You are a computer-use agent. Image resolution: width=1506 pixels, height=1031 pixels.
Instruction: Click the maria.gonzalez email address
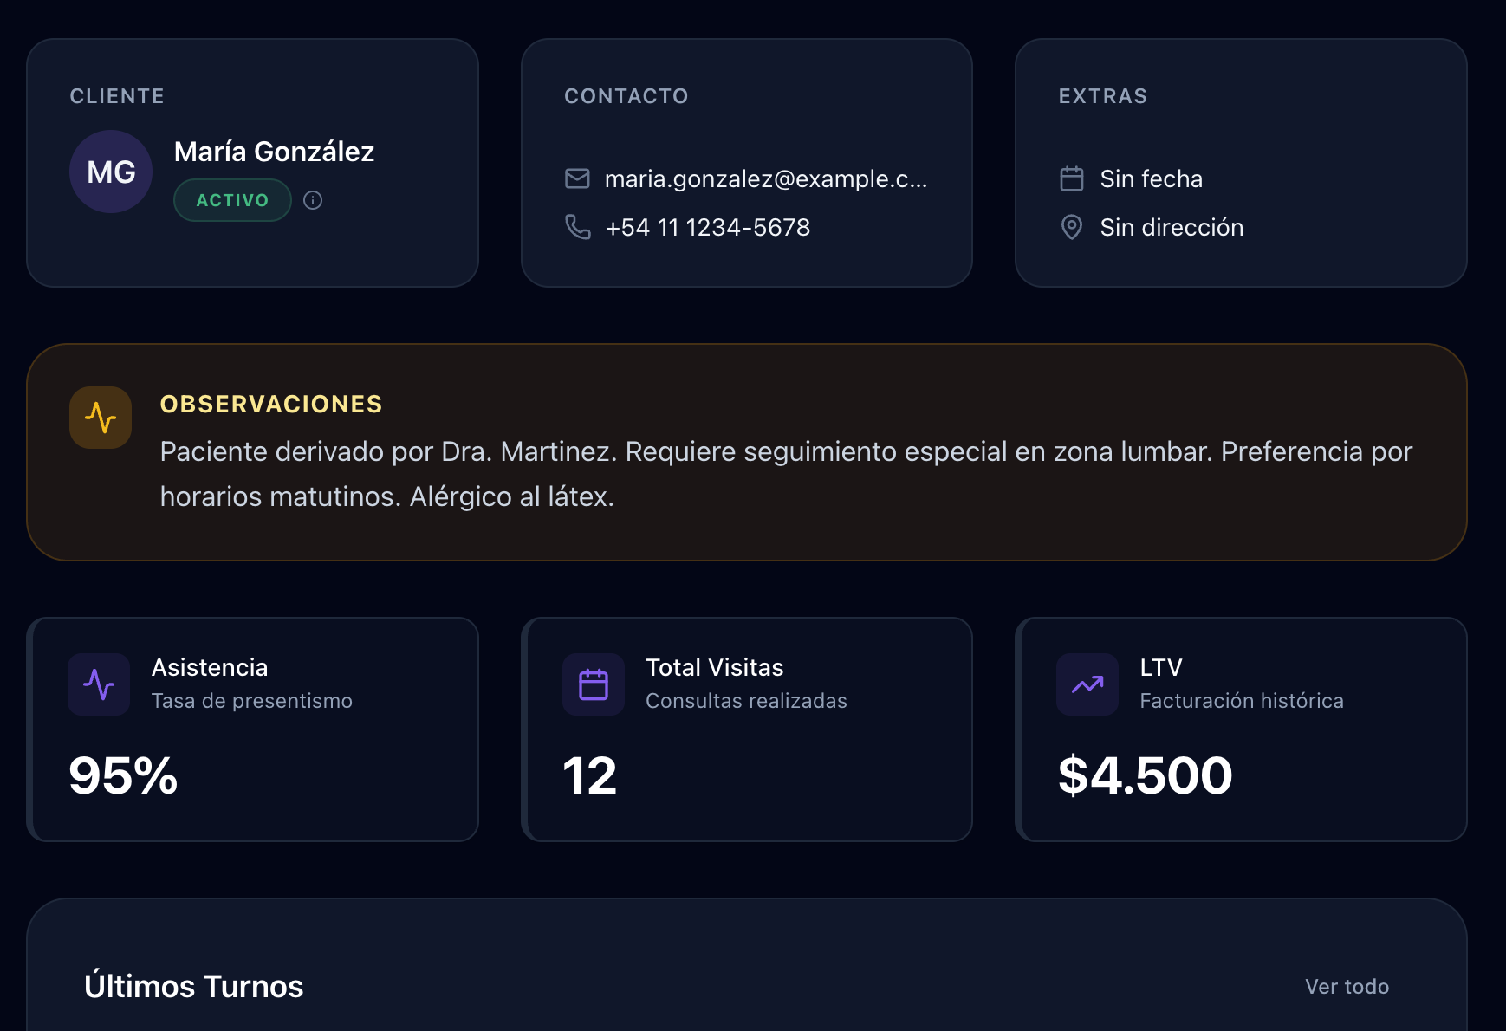pyautogui.click(x=766, y=178)
